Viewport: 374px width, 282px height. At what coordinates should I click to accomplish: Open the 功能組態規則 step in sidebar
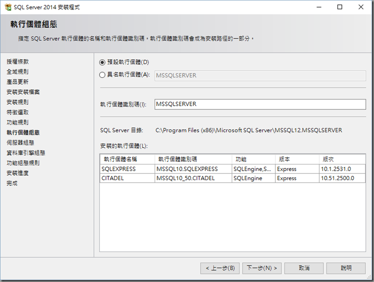pos(23,163)
